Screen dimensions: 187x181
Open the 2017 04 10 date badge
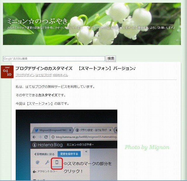point(7,72)
